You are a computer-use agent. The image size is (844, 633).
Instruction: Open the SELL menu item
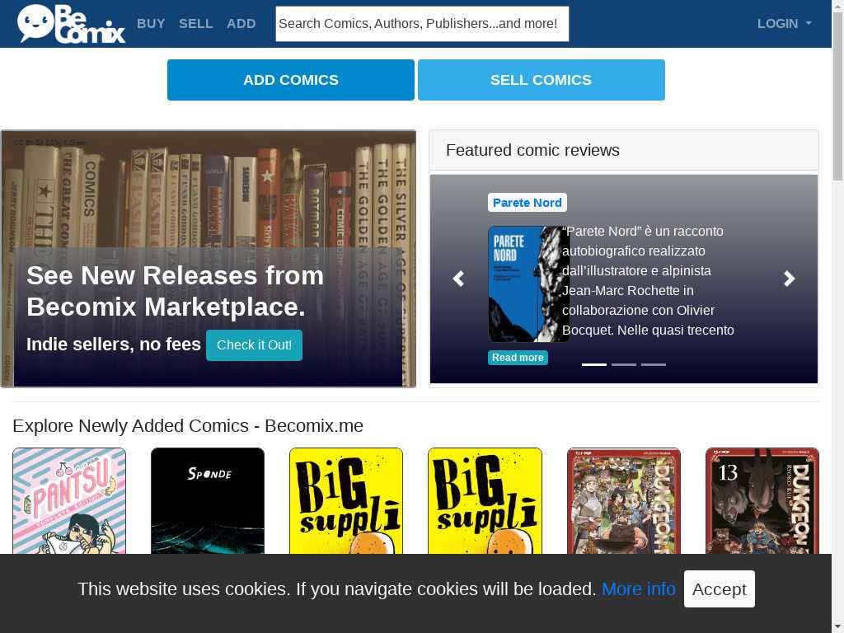coord(196,24)
